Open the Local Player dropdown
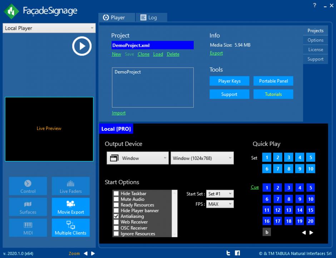The width and height of the screenshot is (336, 258). 49,28
